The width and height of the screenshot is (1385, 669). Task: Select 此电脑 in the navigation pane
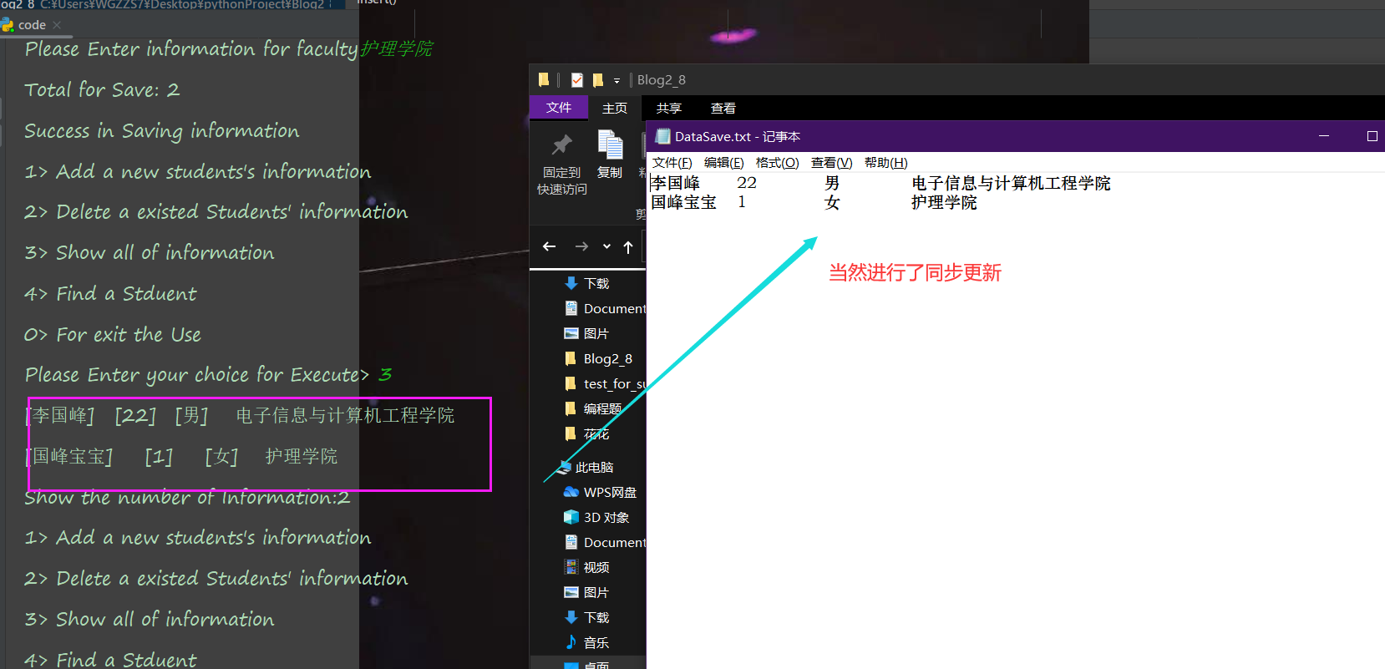pyautogui.click(x=586, y=467)
